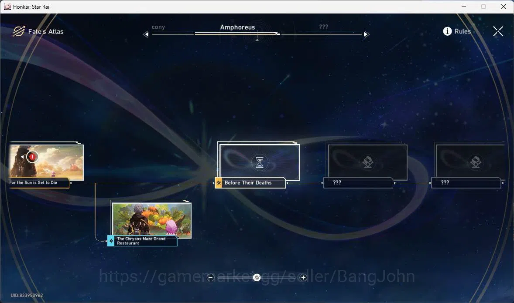This screenshot has width=514, height=303.
Task: Click the hourglass icon on Before Their Deaths
Action: (259, 162)
